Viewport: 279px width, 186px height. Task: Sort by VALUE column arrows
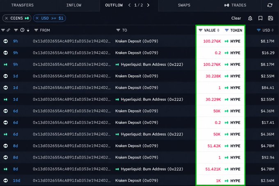[218, 30]
